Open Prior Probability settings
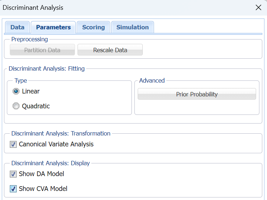The width and height of the screenshot is (267, 200). [197, 94]
